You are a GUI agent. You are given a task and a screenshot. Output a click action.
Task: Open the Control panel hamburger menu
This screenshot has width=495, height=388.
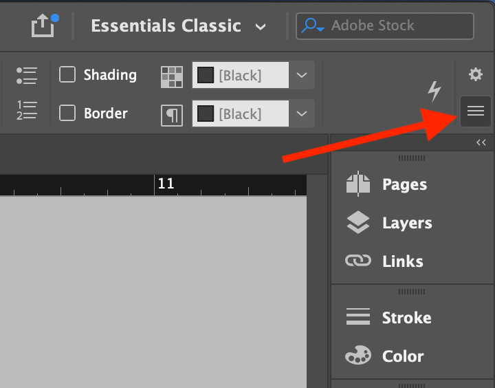click(x=476, y=111)
